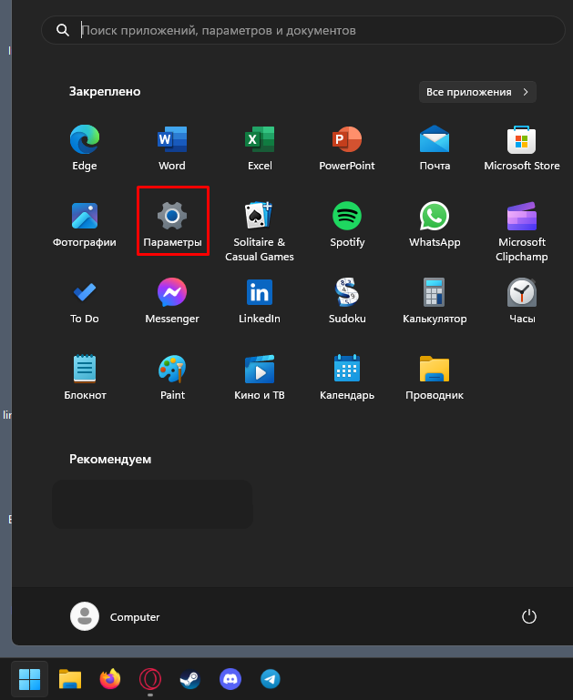Open Microsoft Store
Image resolution: width=573 pixels, height=700 pixels.
click(522, 148)
